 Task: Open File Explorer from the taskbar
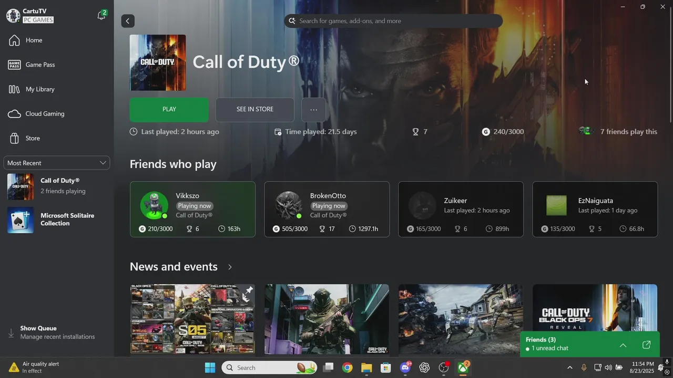coord(366,367)
